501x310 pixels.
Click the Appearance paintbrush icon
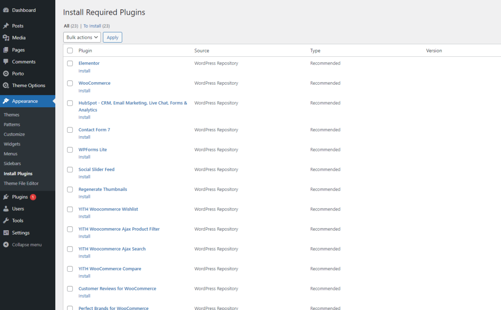click(6, 101)
